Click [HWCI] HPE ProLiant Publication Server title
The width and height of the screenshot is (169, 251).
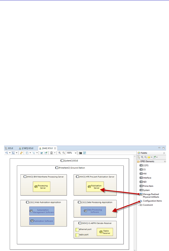point(95,177)
